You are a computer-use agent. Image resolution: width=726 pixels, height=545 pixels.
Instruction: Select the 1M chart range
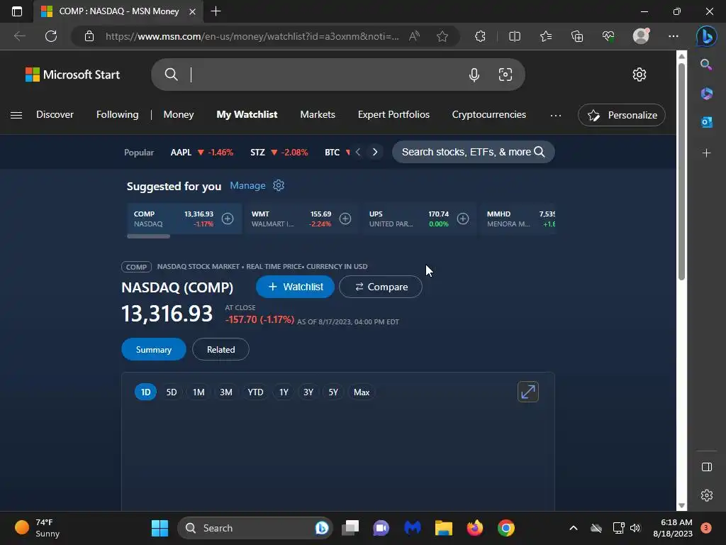[x=199, y=392]
